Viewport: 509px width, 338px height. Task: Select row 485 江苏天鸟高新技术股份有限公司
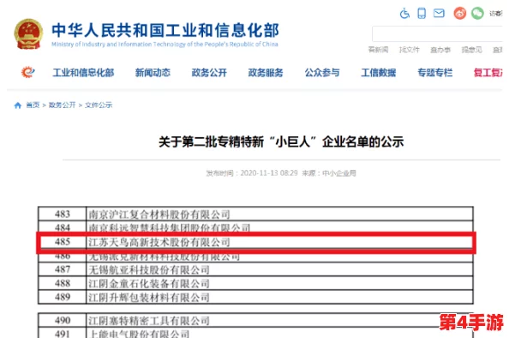[255, 242]
